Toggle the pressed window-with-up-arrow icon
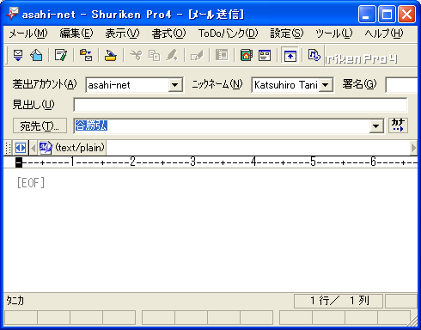421x330 pixels. pyautogui.click(x=290, y=55)
